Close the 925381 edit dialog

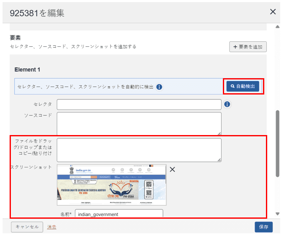pyautogui.click(x=273, y=12)
